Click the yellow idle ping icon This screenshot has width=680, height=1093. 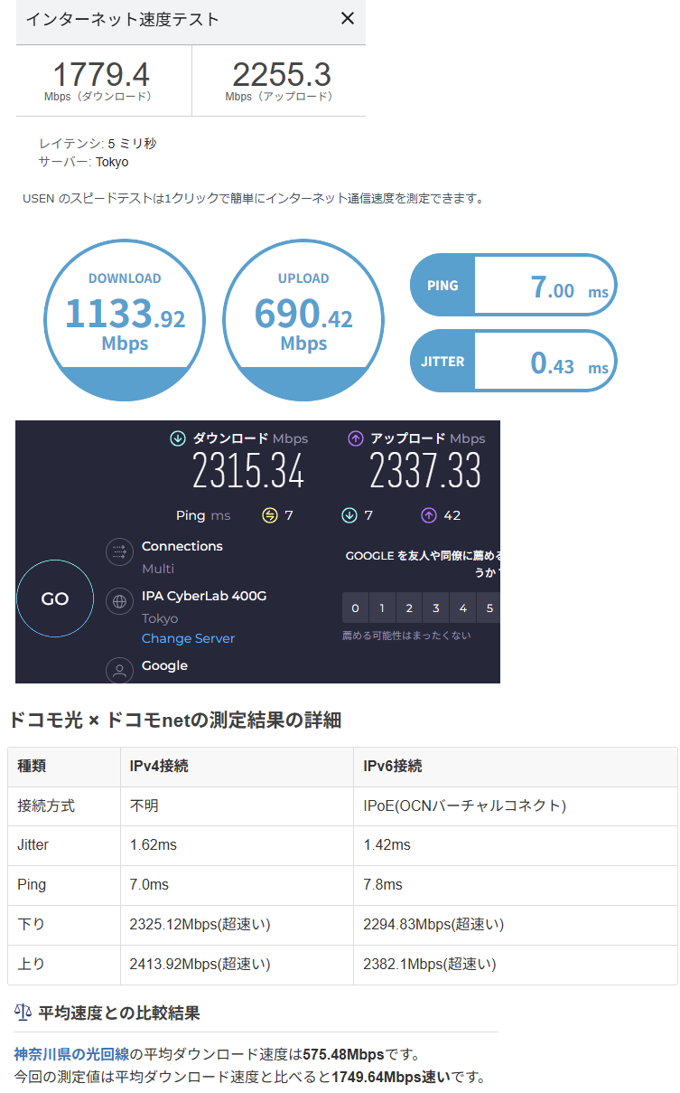click(269, 515)
